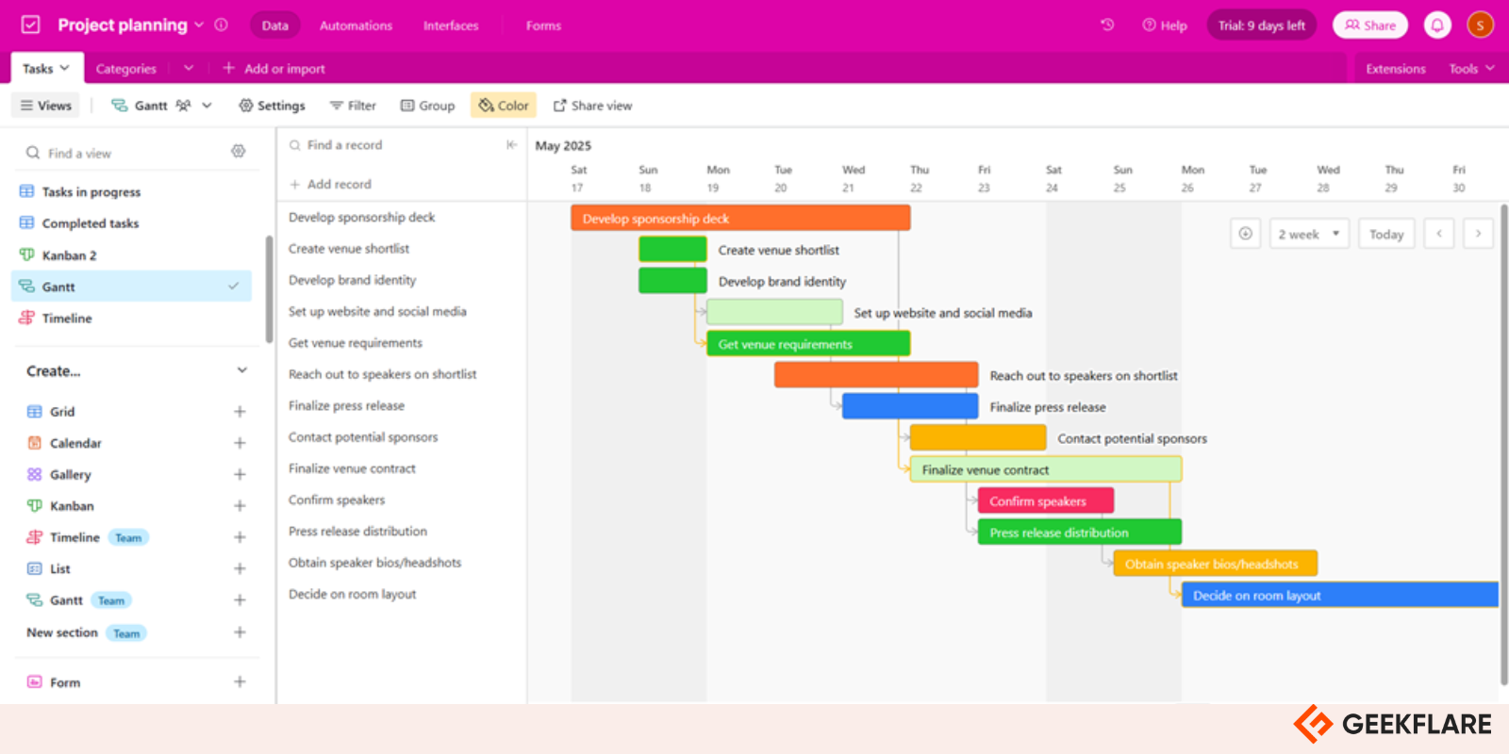Open the Categories table tab

tap(125, 69)
